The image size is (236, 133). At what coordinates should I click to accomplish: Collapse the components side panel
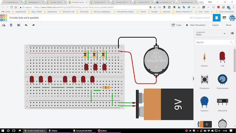pyautogui.click(x=193, y=79)
